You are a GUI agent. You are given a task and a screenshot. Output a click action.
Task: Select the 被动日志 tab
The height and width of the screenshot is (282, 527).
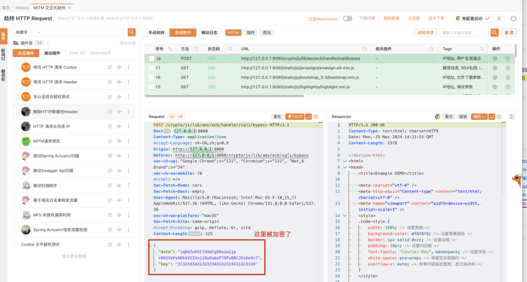[x=209, y=33]
